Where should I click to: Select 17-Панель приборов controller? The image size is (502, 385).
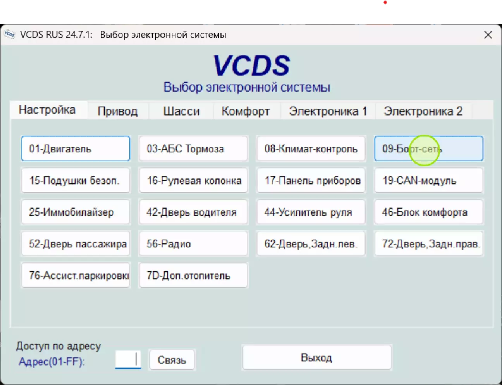tap(311, 180)
